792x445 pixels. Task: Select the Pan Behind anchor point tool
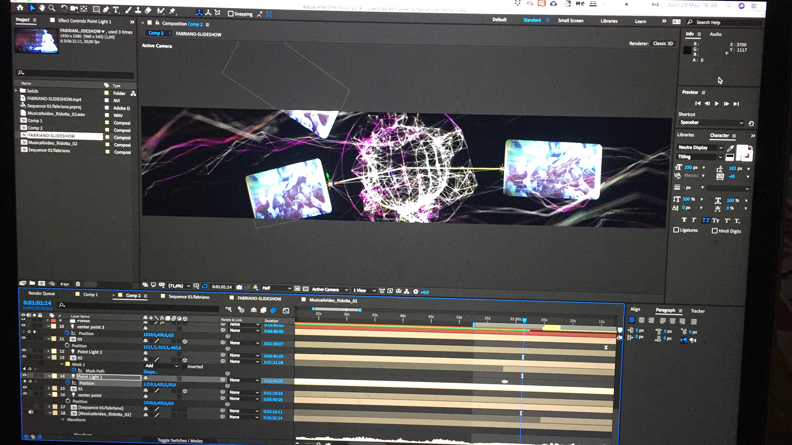(x=84, y=8)
